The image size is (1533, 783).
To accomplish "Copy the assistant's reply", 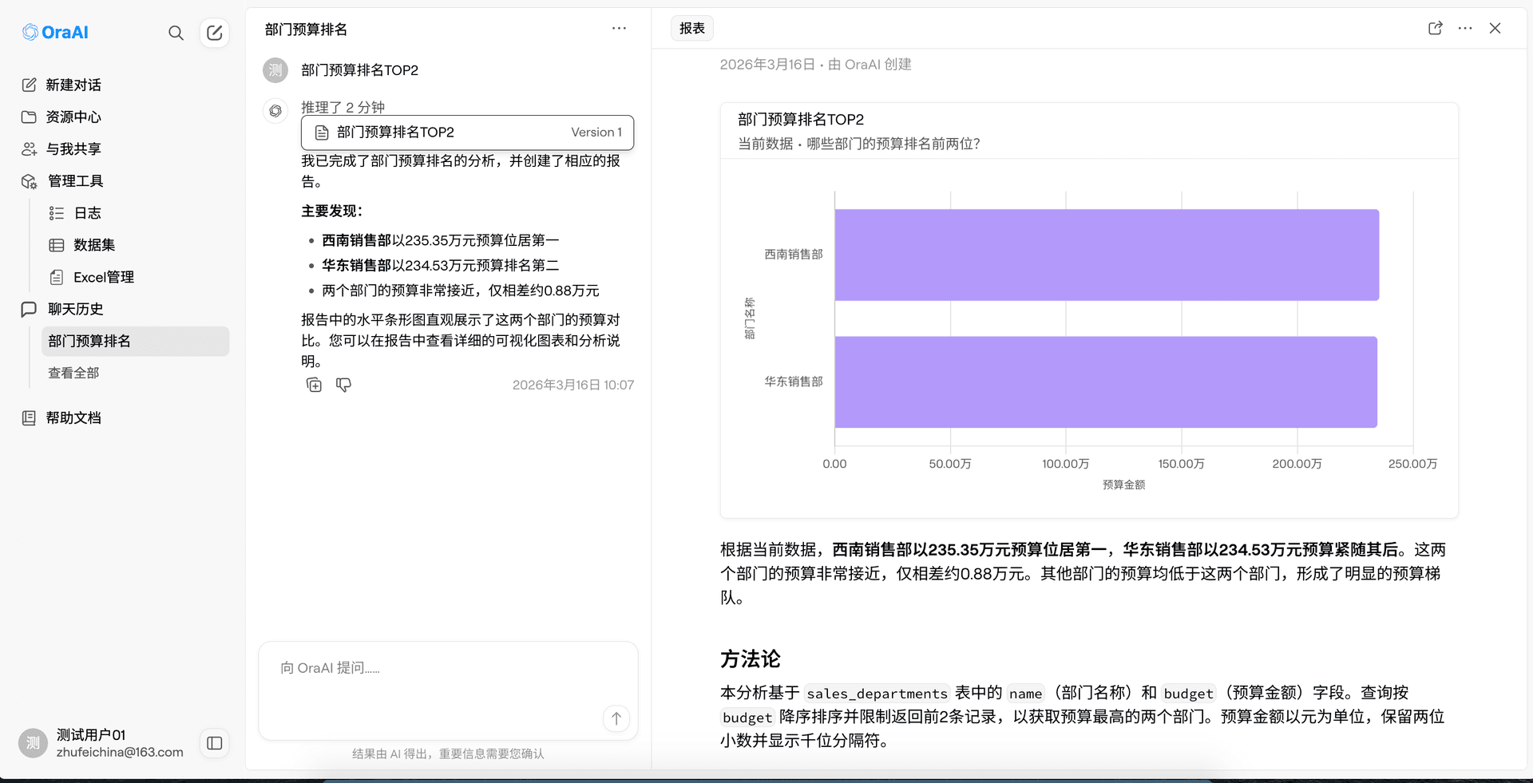I will click(314, 385).
